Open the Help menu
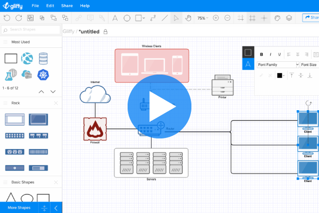The image size is (319, 213). click(x=85, y=5)
